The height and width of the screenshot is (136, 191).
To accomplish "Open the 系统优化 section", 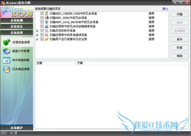I will [17, 27].
